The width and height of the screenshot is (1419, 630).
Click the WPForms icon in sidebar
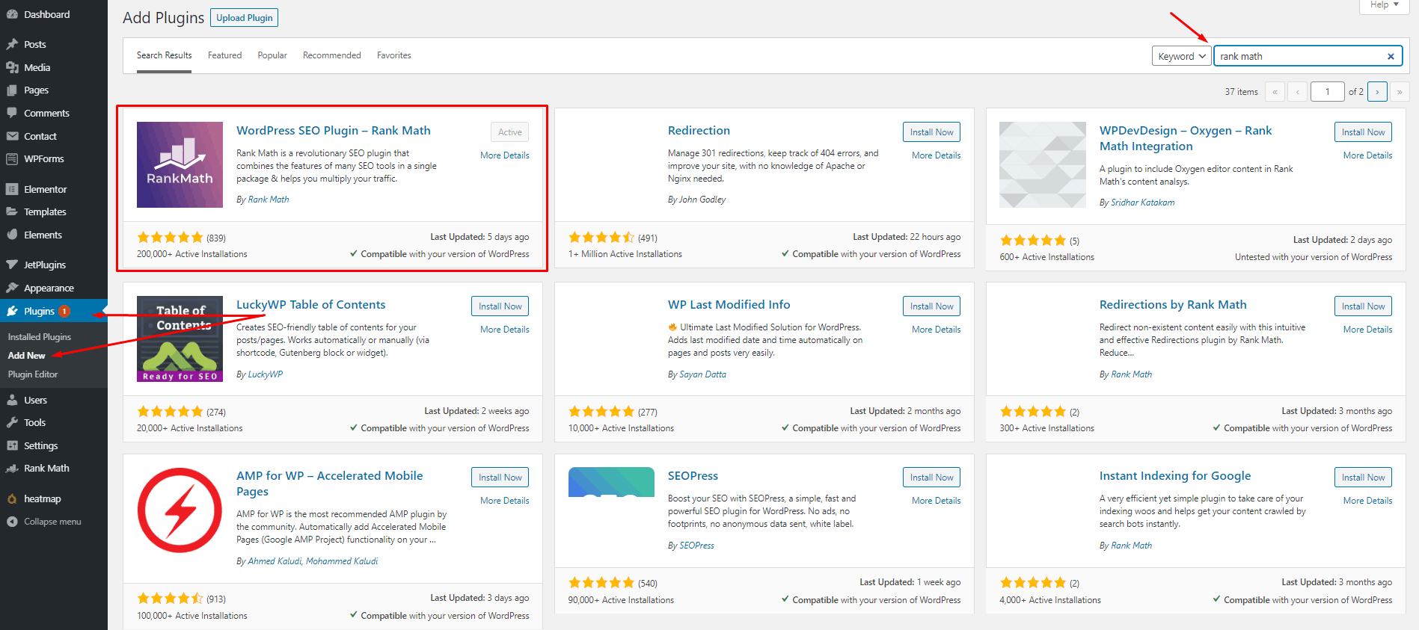tap(12, 158)
